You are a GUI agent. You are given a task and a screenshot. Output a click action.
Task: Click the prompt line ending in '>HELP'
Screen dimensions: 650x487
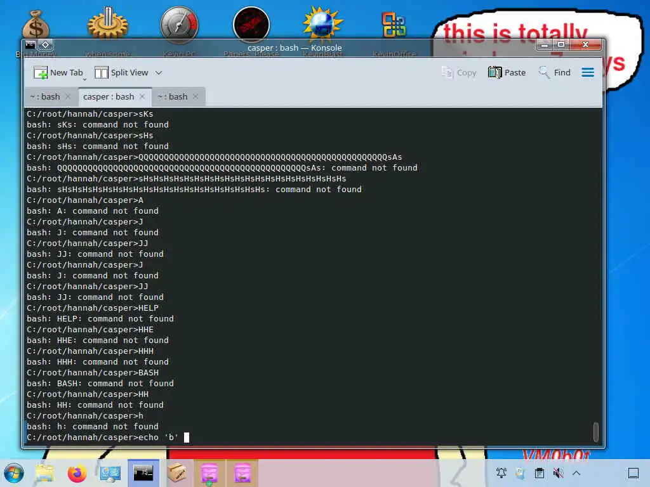coord(93,308)
